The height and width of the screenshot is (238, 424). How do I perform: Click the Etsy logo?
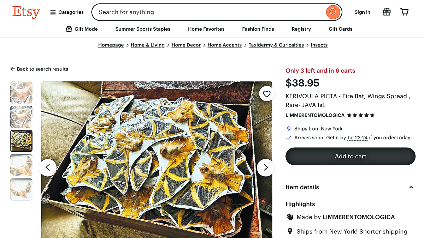[x=26, y=12]
